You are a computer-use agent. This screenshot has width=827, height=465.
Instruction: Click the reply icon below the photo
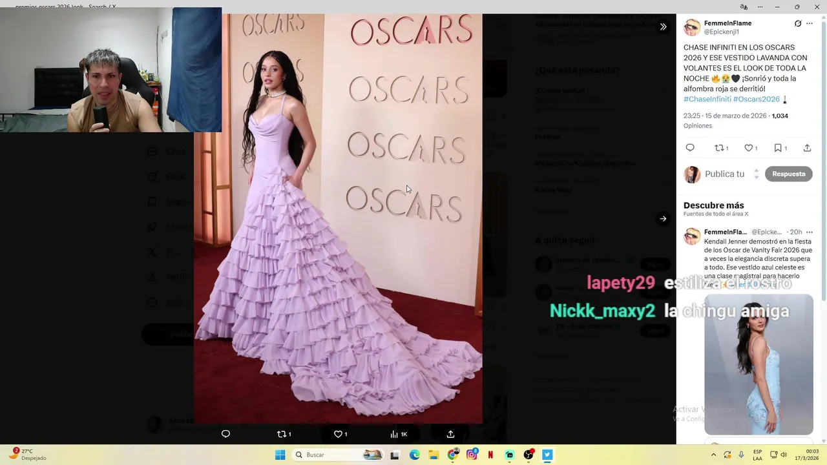click(225, 434)
